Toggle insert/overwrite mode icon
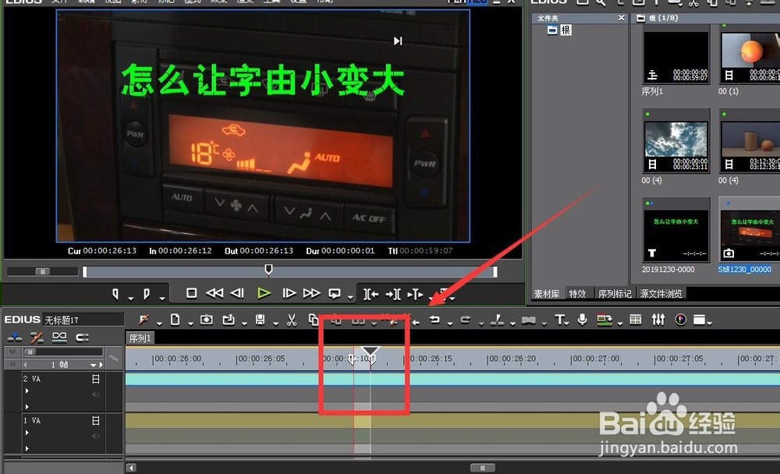780x474 pixels. coord(14,338)
